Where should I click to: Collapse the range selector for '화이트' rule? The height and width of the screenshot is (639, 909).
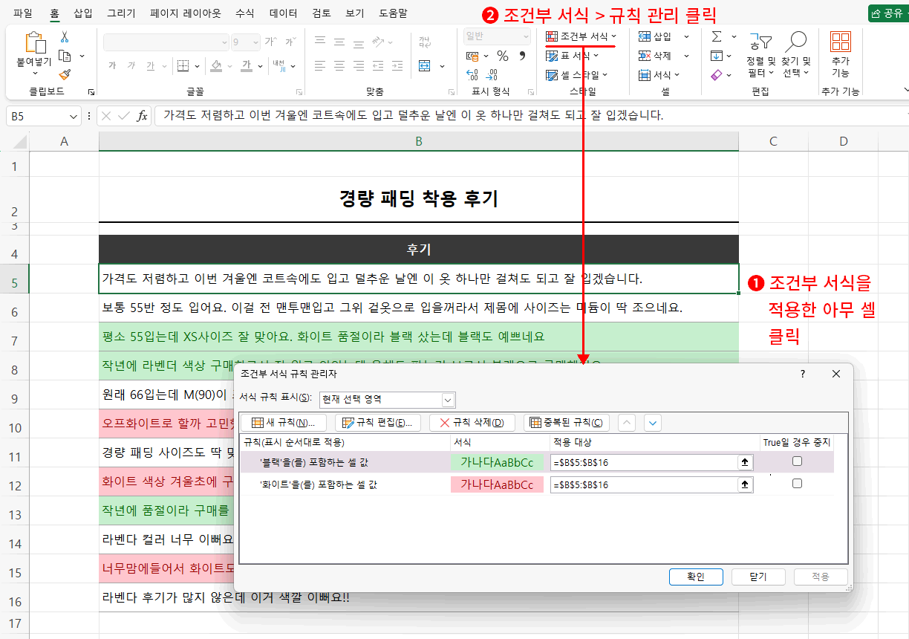(744, 484)
